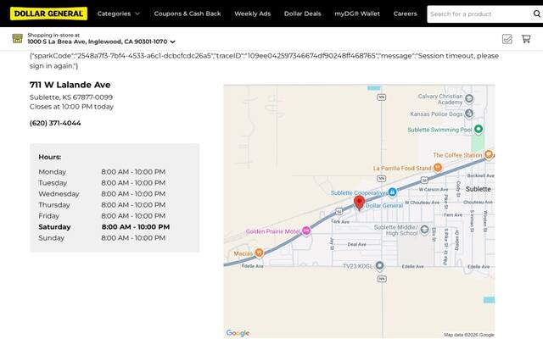Screen dimensions: 543x339
Task: Click Map data ©2026 Google attribution
Action: pyautogui.click(x=469, y=335)
